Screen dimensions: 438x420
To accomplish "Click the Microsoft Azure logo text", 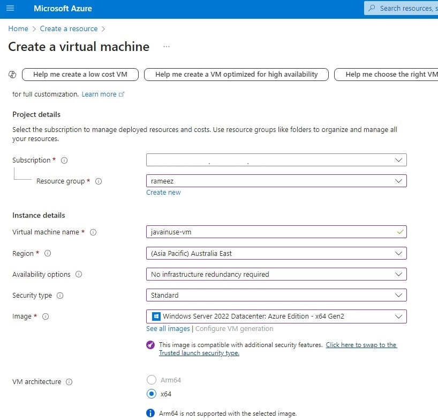I will click(63, 9).
